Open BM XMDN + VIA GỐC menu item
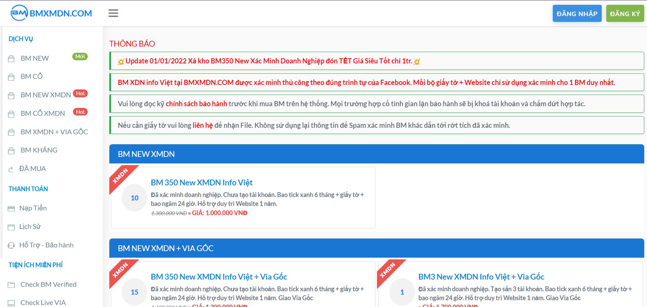647x307 pixels. click(x=54, y=132)
